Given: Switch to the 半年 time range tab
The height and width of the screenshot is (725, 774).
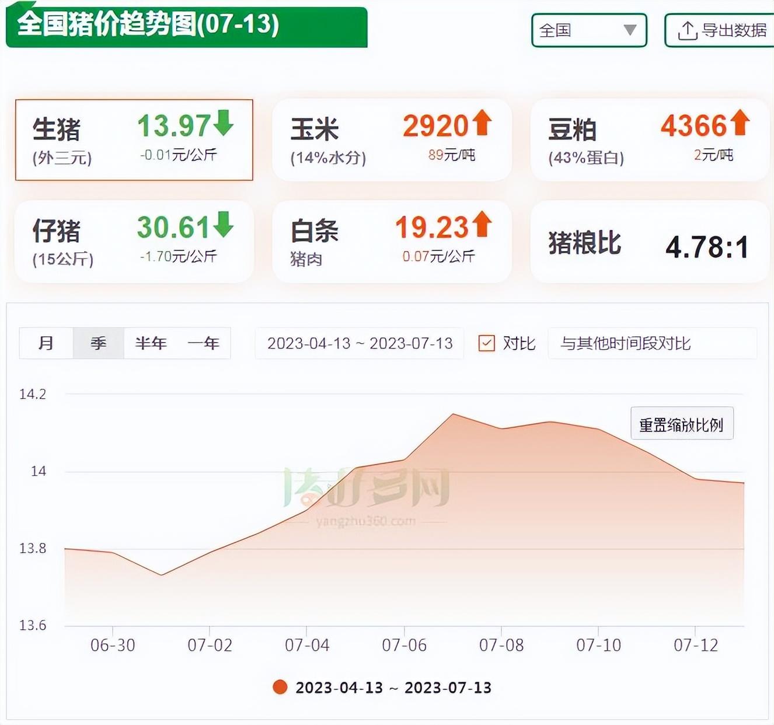Looking at the screenshot, I should point(151,343).
